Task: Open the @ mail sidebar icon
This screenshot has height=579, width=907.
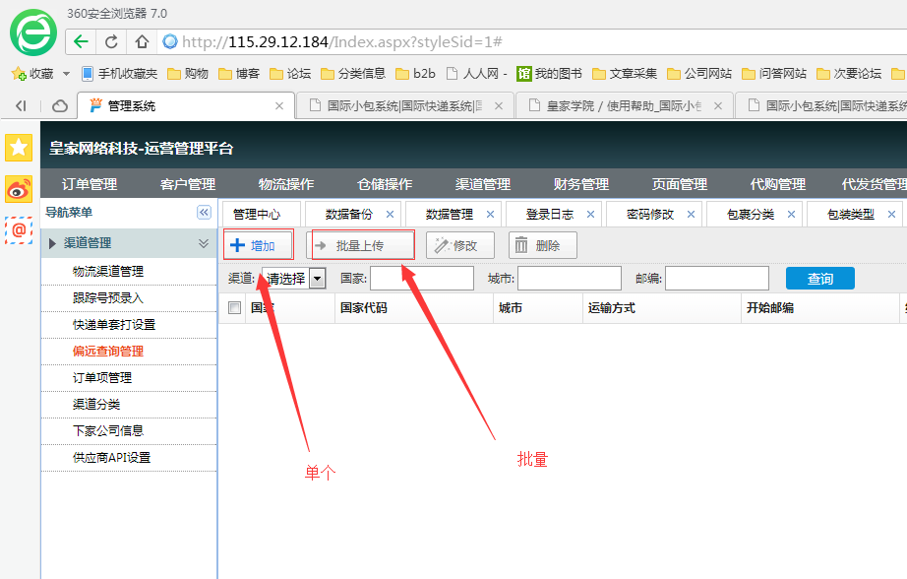Action: pyautogui.click(x=19, y=230)
